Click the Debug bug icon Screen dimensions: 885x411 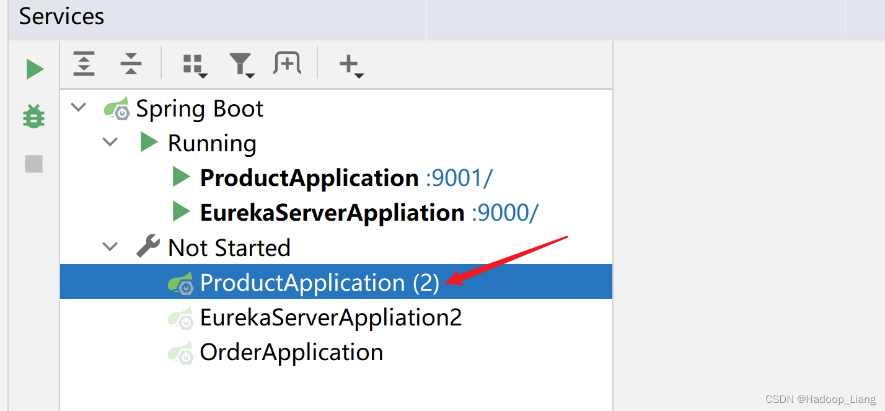point(33,116)
